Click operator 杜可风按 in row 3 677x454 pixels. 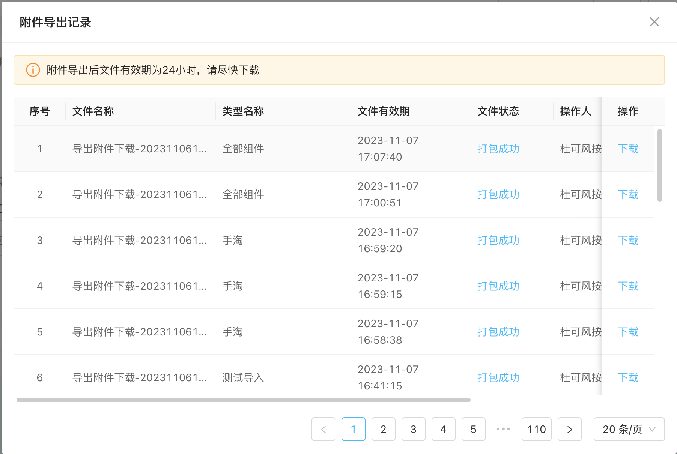(x=581, y=241)
